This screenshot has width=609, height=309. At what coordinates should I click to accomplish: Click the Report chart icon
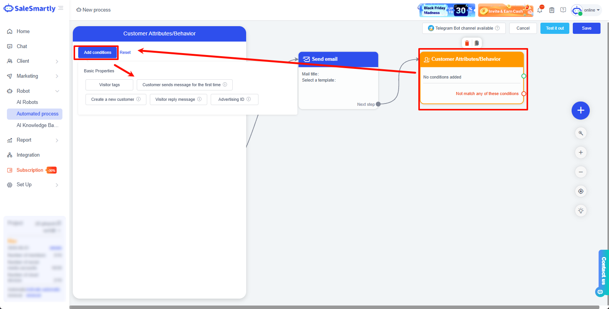(x=10, y=140)
